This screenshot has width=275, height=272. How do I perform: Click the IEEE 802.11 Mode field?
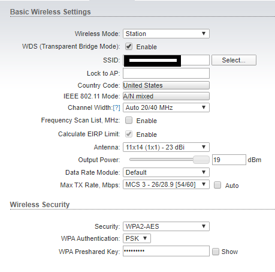(166, 96)
